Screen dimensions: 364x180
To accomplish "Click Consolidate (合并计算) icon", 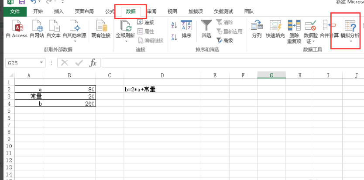I will (x=329, y=29).
